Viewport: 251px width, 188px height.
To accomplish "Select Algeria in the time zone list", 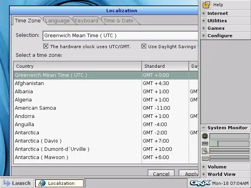I will (x=106, y=100).
